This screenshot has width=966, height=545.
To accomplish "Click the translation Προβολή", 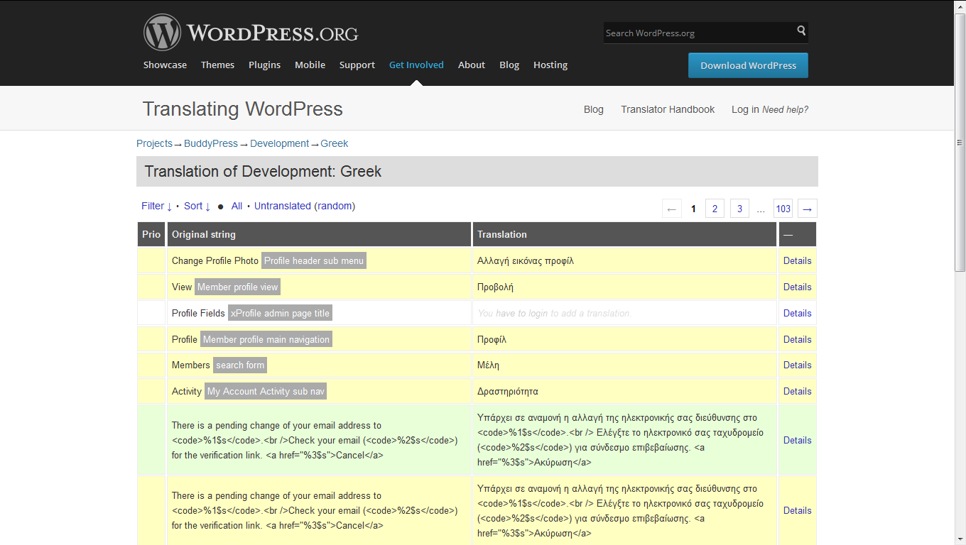I will click(495, 287).
